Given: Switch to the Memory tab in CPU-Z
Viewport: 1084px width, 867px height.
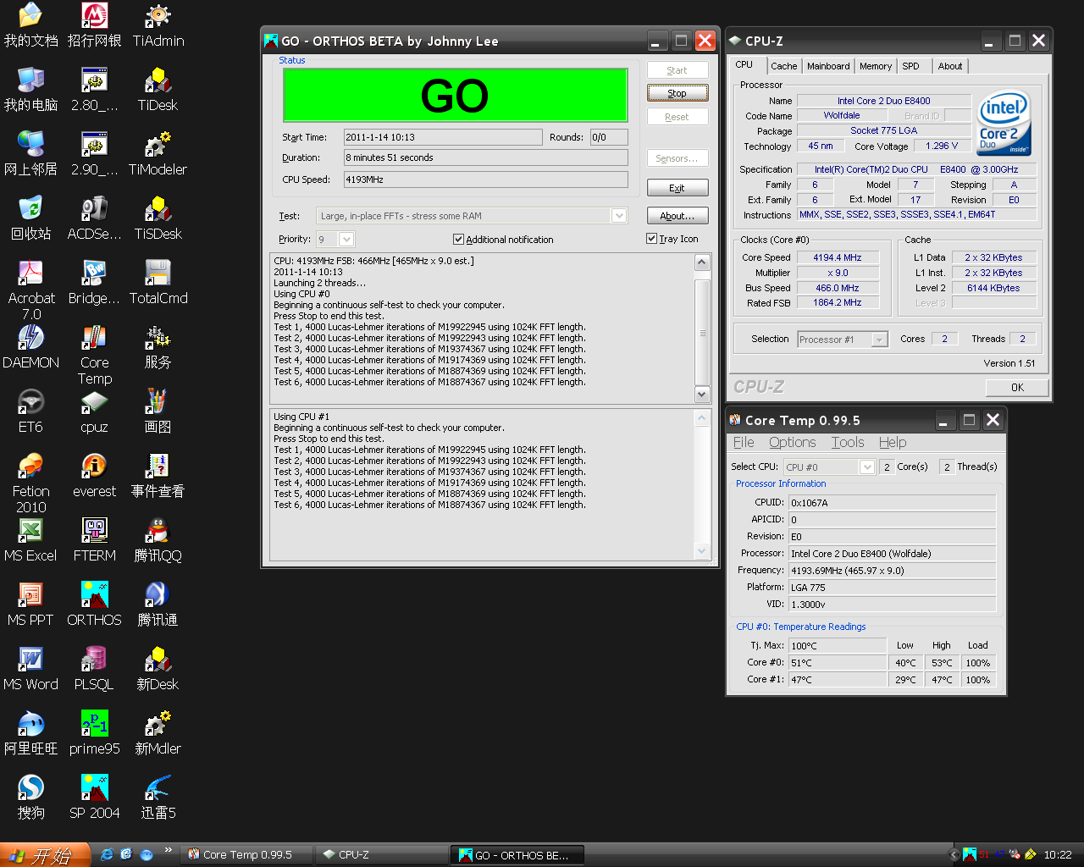Looking at the screenshot, I should (x=875, y=66).
